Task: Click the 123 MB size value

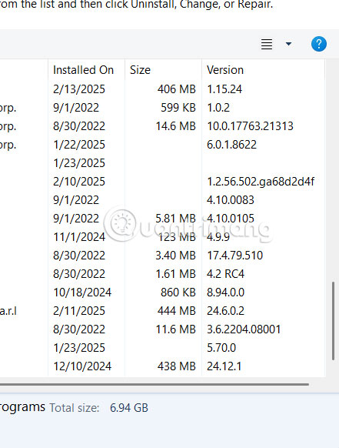Action: 177,237
